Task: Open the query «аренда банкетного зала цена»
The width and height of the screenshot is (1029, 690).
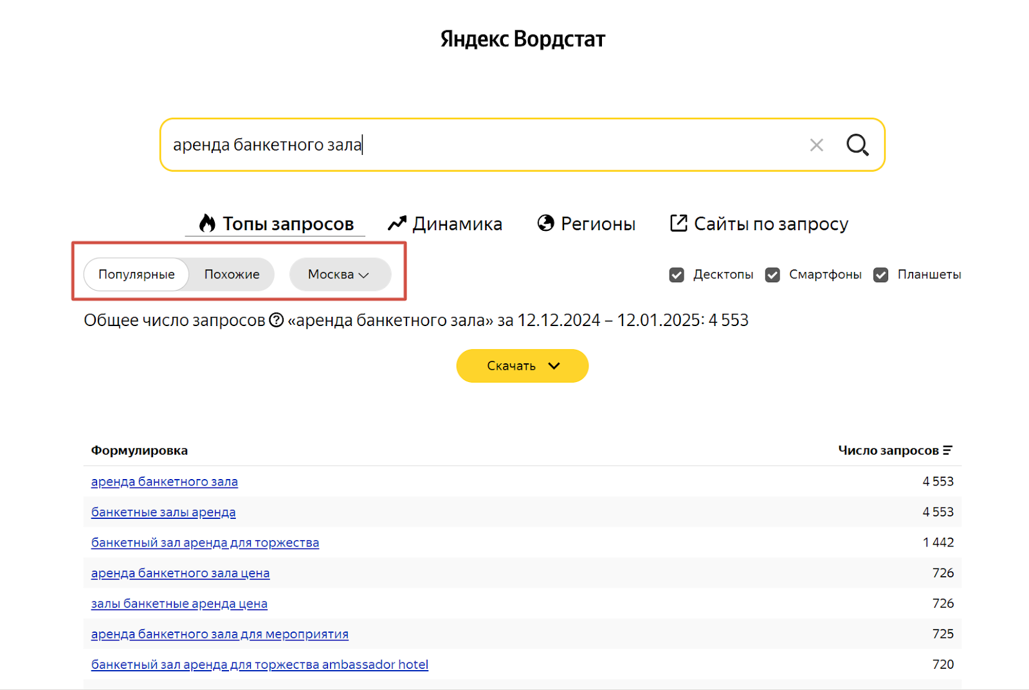Action: click(x=179, y=572)
